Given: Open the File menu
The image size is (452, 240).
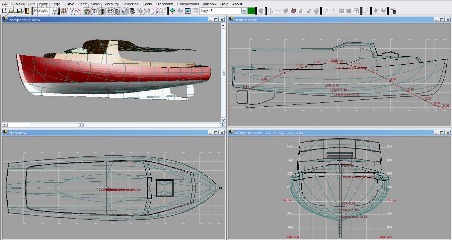Looking at the screenshot, I should [5, 4].
